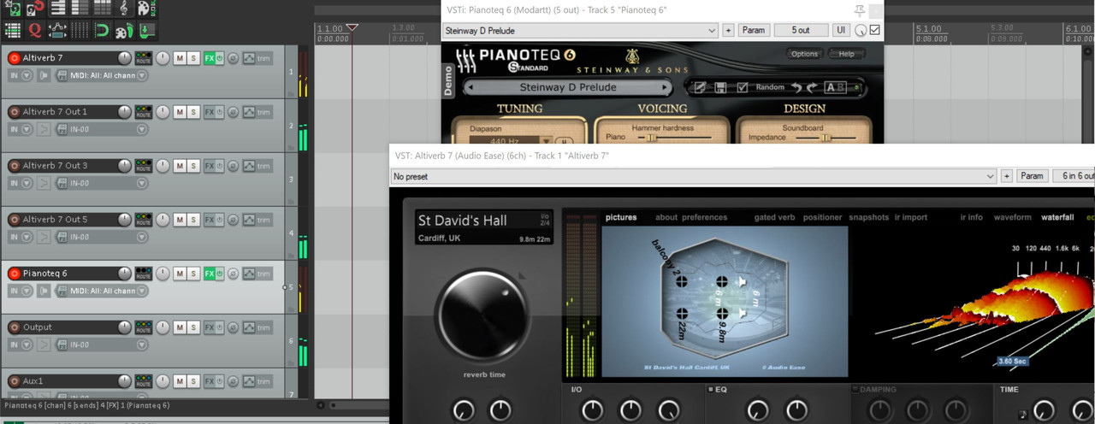The height and width of the screenshot is (424, 1095).
Task: Toggle Altiverb EQ section enable box
Action: 711,390
